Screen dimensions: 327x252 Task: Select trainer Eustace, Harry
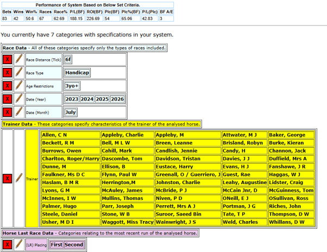click(188, 167)
